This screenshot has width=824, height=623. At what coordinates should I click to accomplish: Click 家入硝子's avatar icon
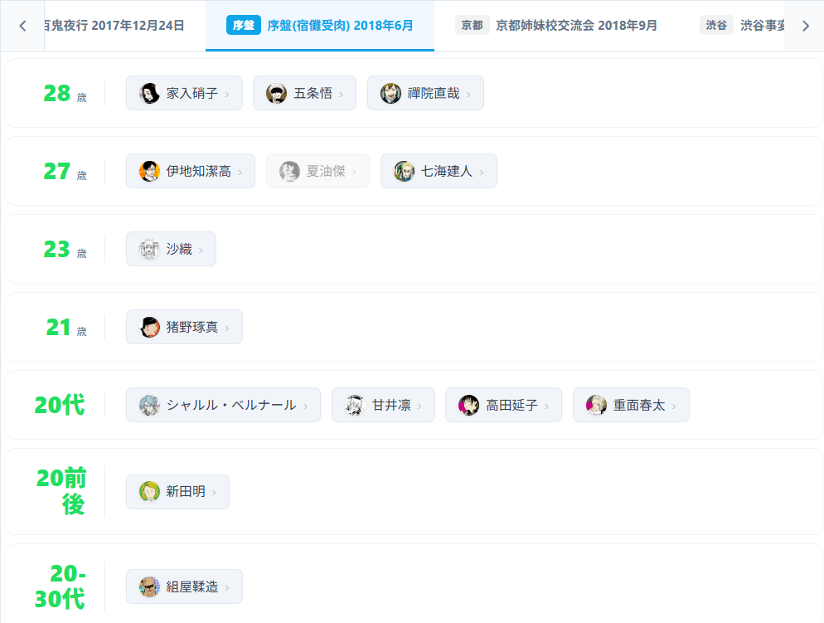coord(150,93)
